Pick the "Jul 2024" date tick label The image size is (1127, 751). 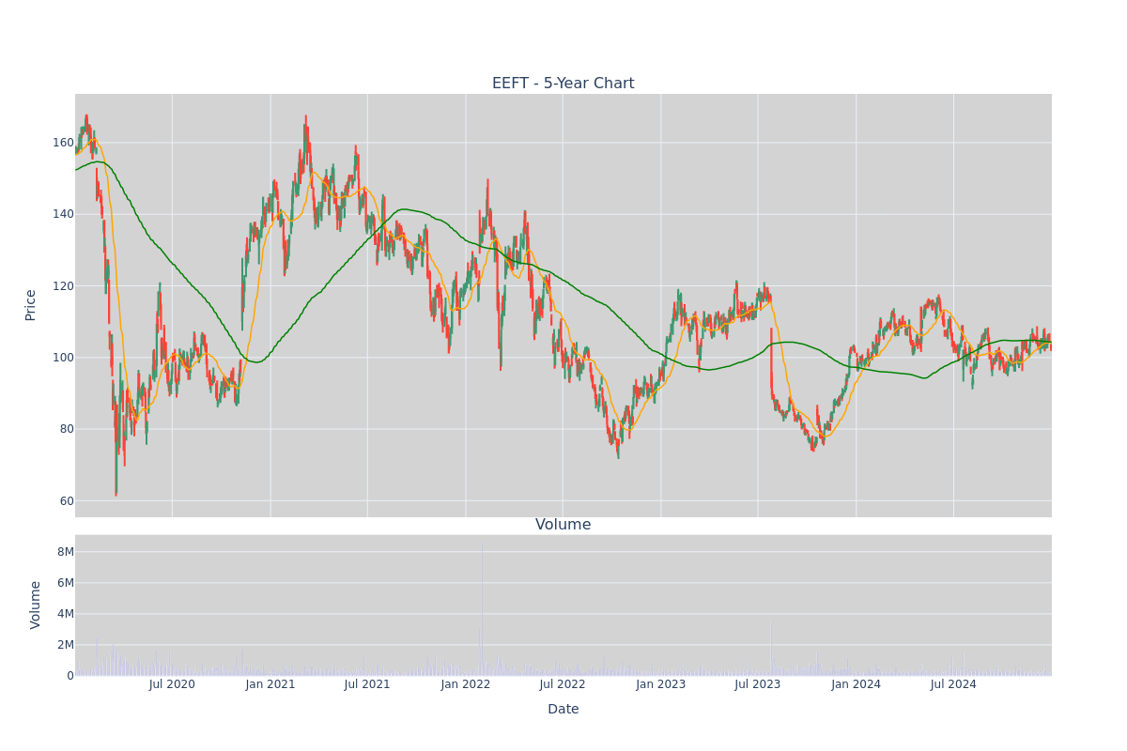coord(953,684)
